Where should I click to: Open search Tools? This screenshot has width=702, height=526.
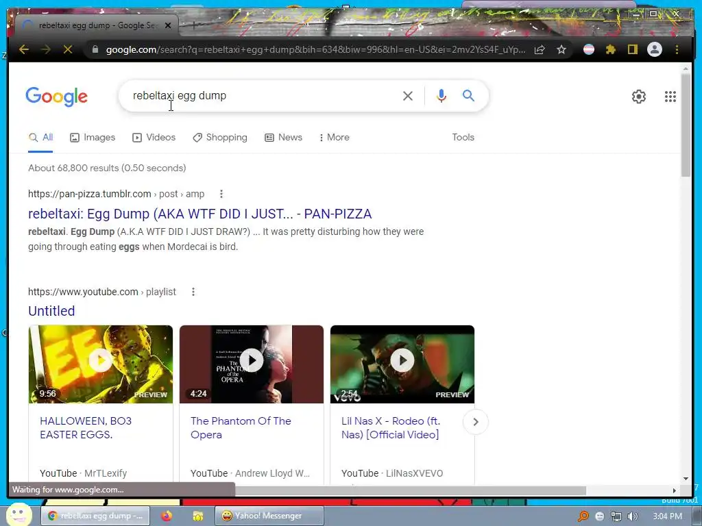pos(463,137)
